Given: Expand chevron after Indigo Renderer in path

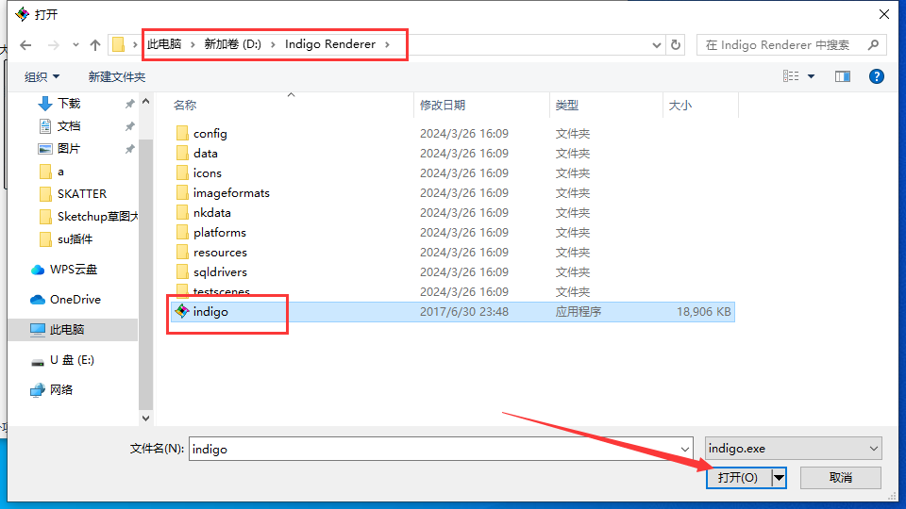Looking at the screenshot, I should 387,44.
